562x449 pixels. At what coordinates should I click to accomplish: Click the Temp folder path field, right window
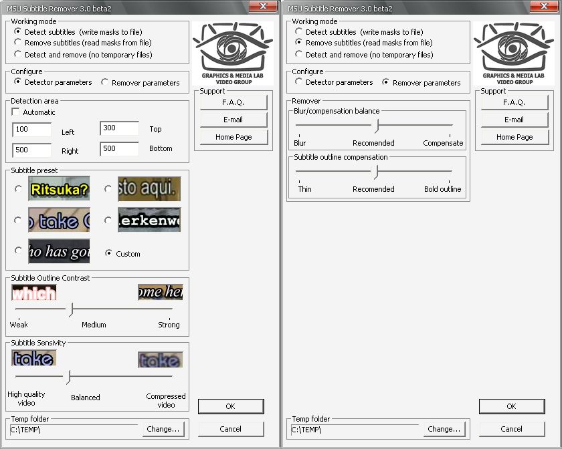[x=355, y=430]
